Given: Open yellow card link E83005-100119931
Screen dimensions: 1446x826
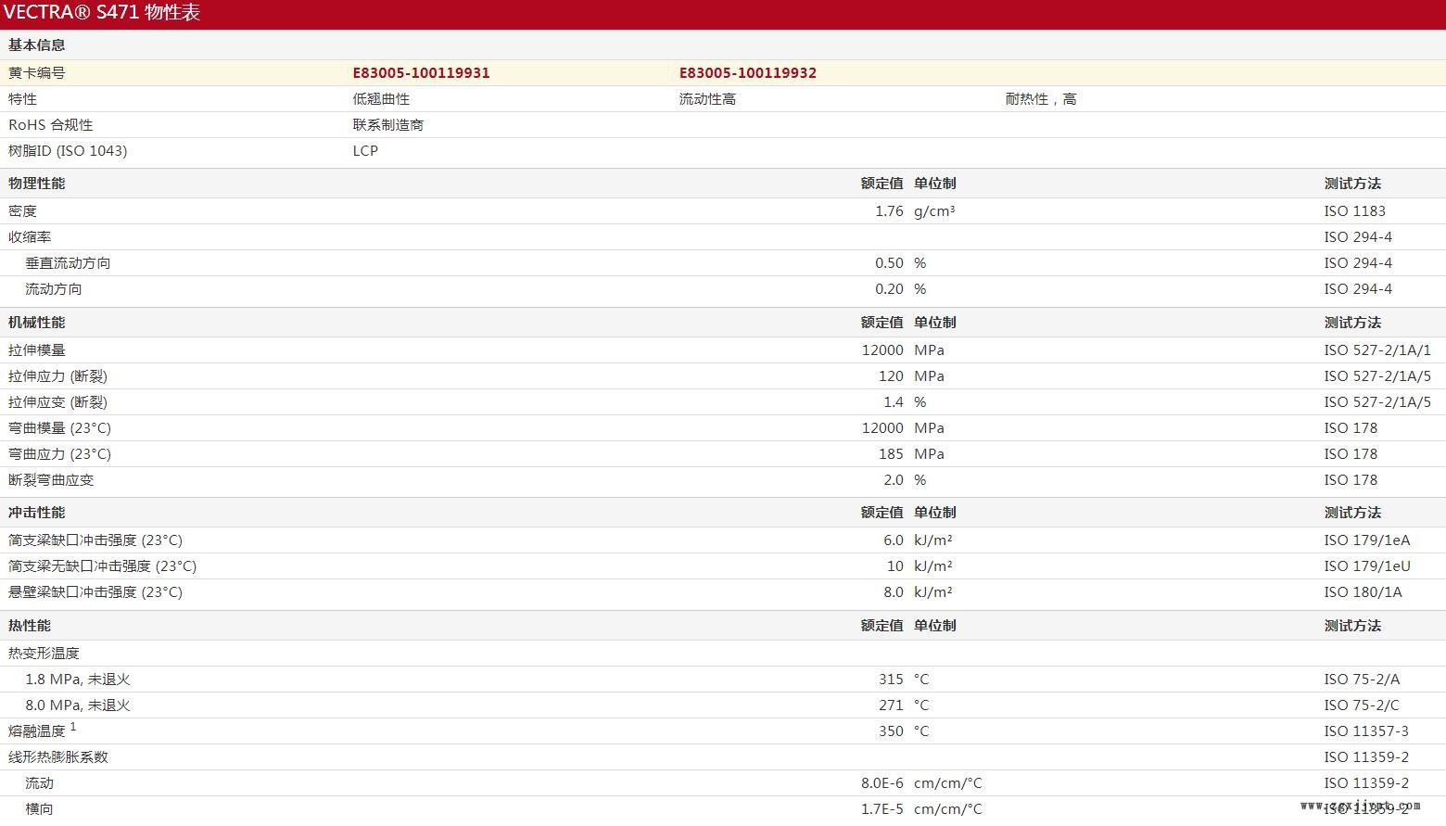Looking at the screenshot, I should pos(421,73).
